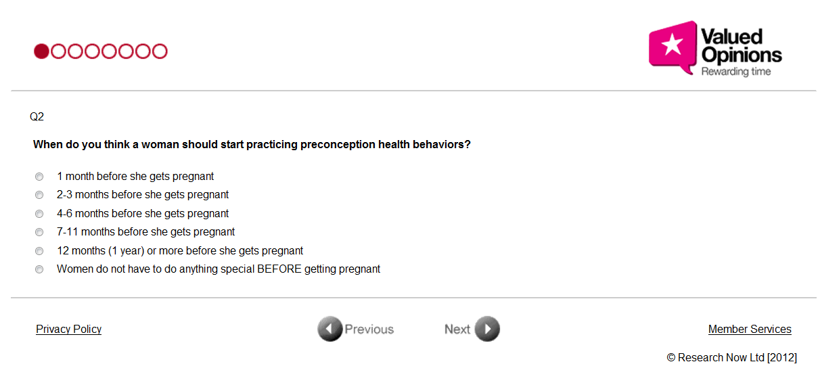This screenshot has height=385, width=820.
Task: Choose "Women do not have to do anything special"
Action: [39, 269]
